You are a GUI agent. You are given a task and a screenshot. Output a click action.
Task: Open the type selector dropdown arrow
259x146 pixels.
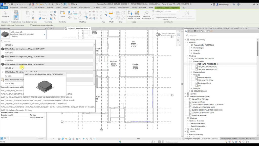(x=45, y=34)
